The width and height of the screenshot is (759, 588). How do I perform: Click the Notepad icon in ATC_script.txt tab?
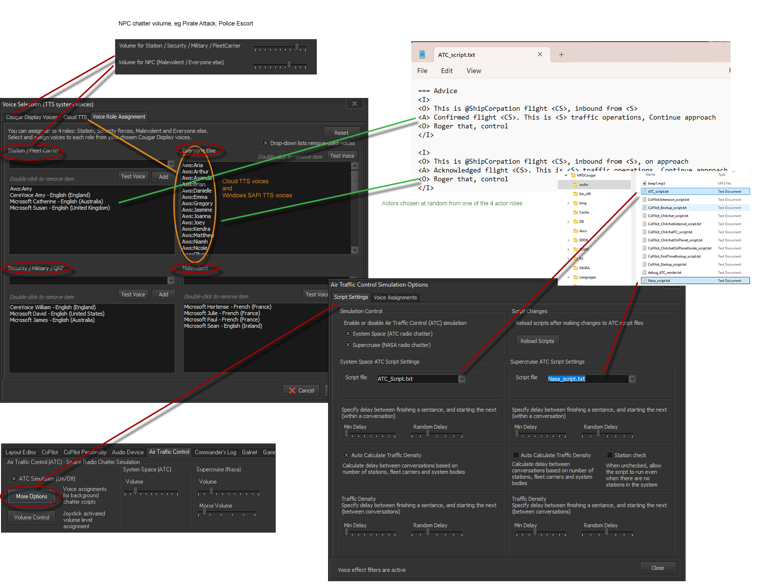[x=422, y=54]
